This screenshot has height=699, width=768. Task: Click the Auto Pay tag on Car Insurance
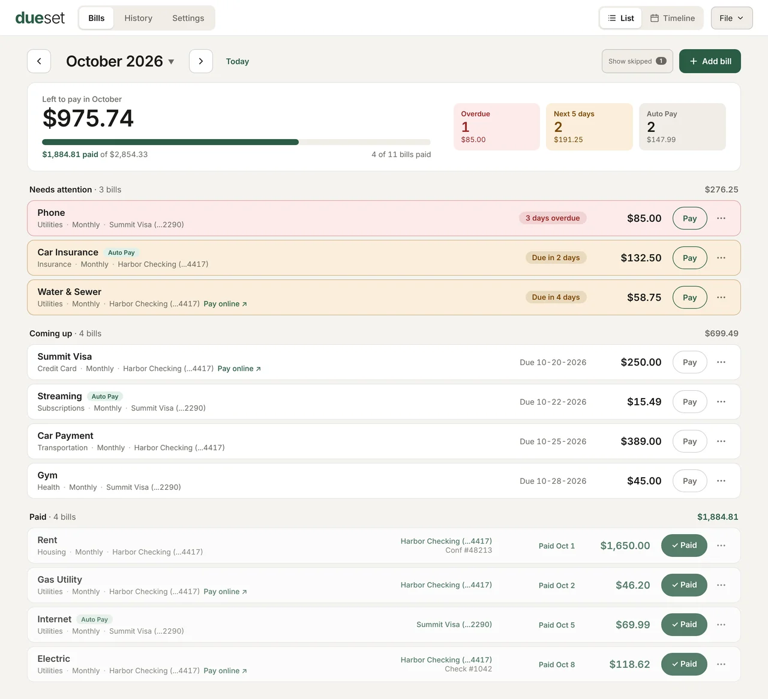pyautogui.click(x=121, y=252)
